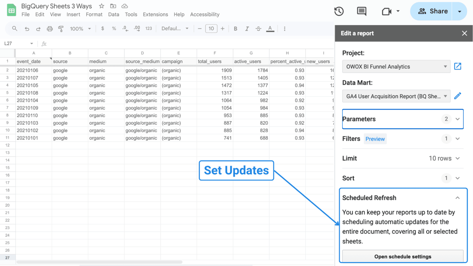Increase decimal places

[137, 29]
